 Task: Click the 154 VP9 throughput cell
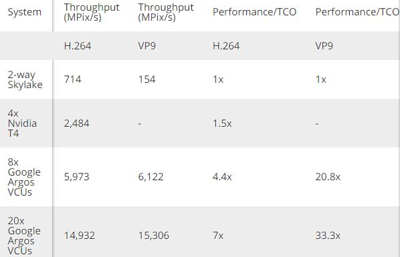click(x=146, y=79)
